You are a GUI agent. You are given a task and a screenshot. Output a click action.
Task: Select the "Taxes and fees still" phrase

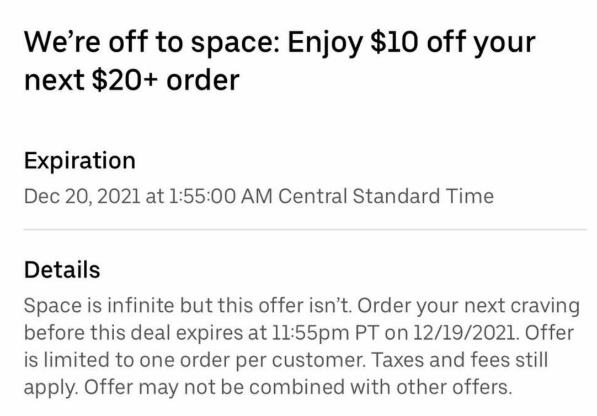click(x=459, y=360)
